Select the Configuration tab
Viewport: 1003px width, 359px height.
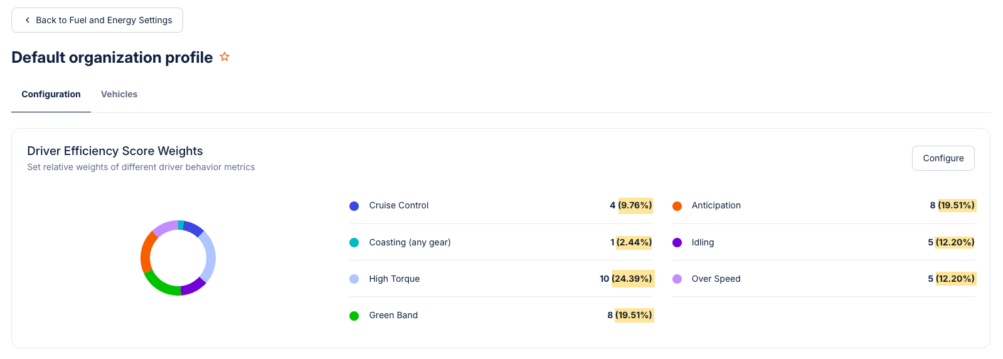point(51,94)
